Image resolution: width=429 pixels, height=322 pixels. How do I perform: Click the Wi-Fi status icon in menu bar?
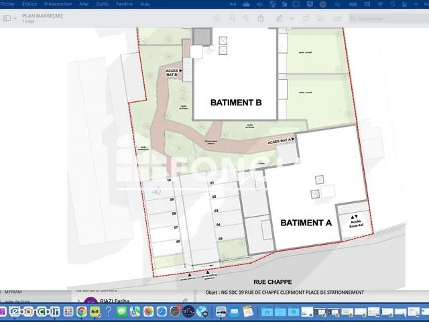(380, 4)
